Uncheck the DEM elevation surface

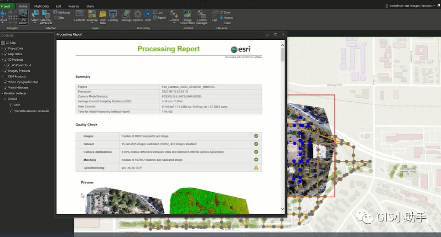click(10, 105)
